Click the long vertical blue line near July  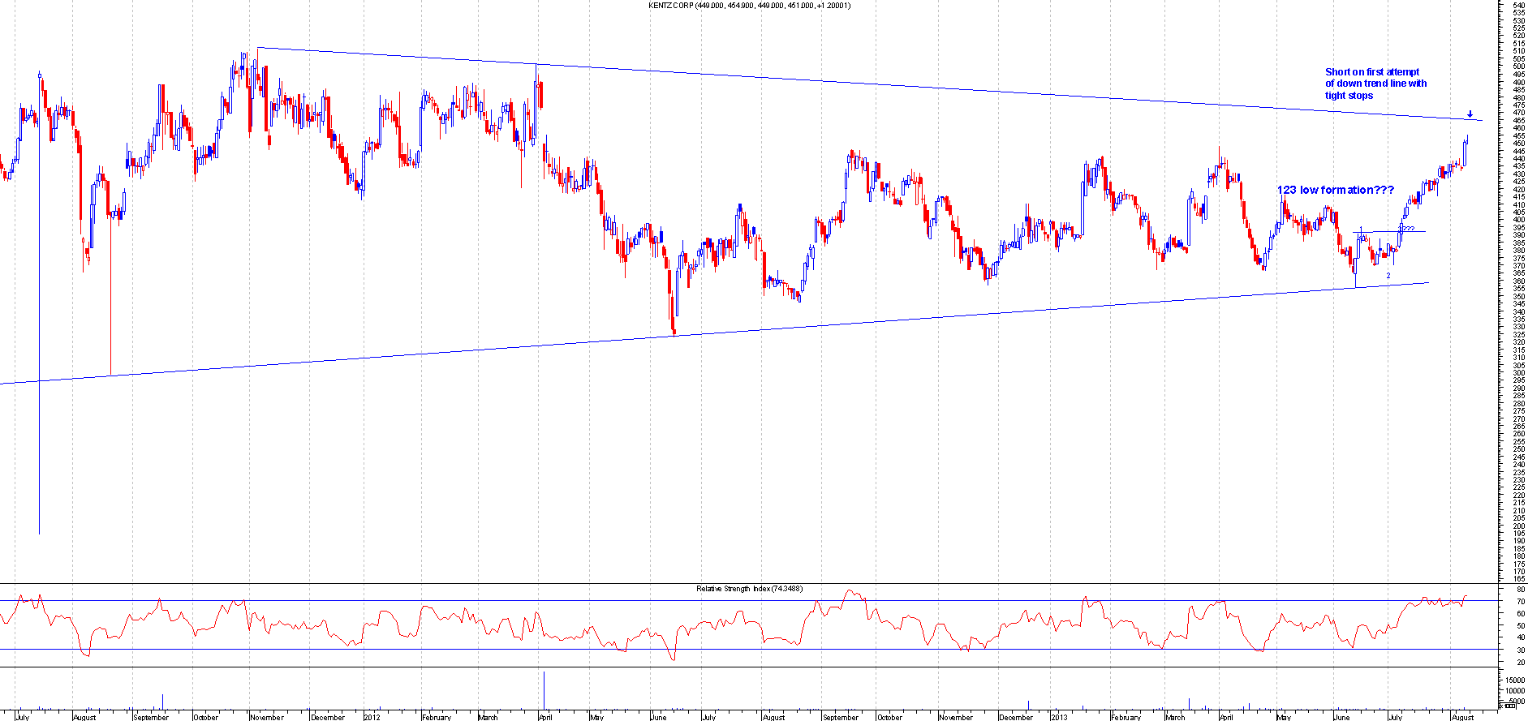[39, 324]
